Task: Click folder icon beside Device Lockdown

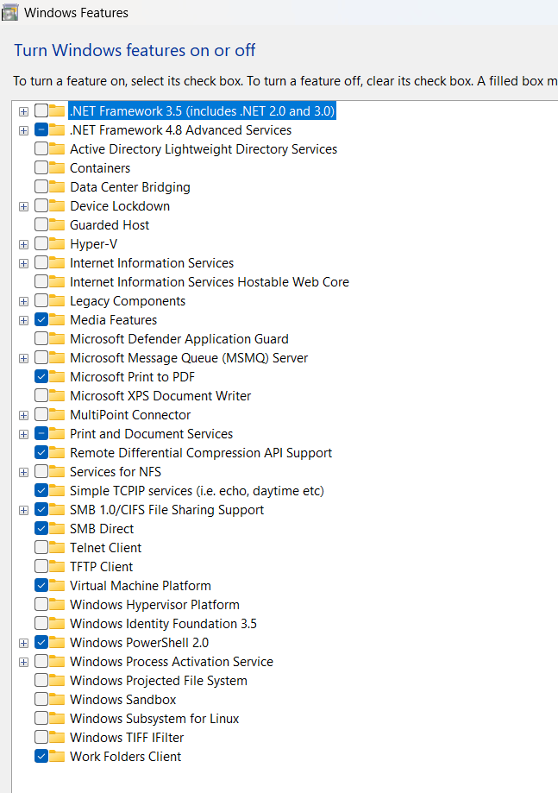Action: coord(57,206)
